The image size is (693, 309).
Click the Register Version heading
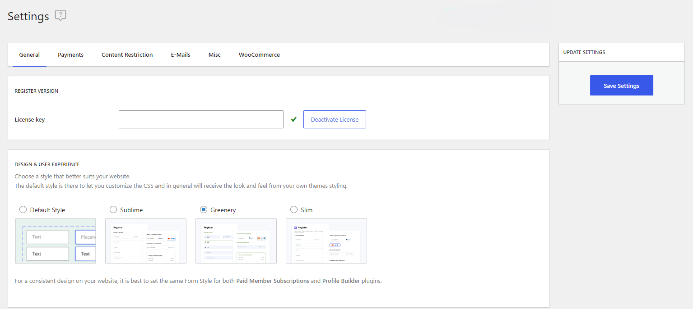pyautogui.click(x=37, y=91)
